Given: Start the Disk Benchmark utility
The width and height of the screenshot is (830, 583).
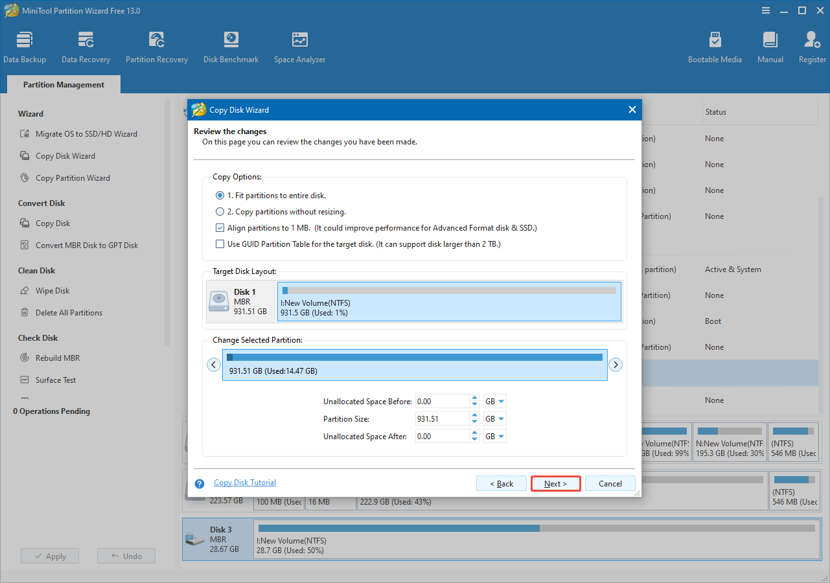Looking at the screenshot, I should pos(231,45).
